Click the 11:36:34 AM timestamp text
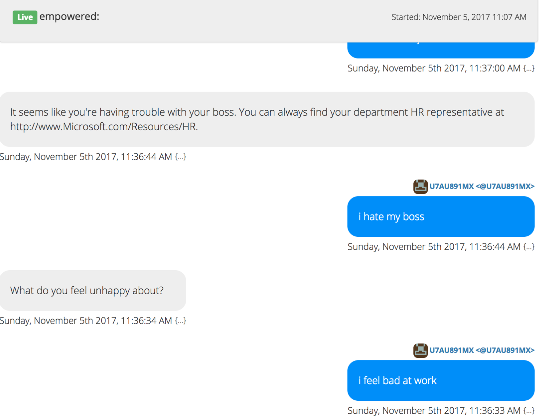 [86, 321]
